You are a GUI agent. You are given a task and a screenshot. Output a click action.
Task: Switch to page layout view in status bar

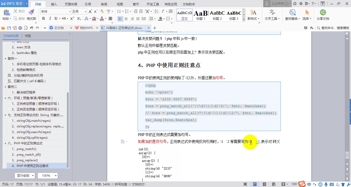(x=255, y=184)
